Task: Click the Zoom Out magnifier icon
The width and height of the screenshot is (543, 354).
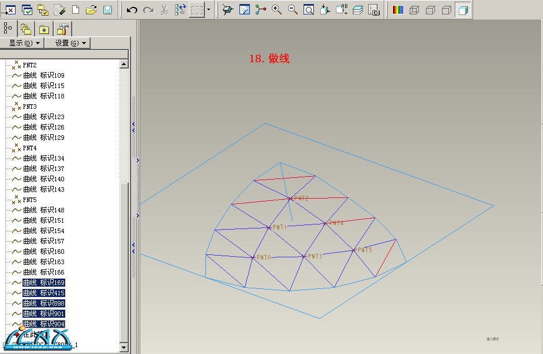Action: coord(293,10)
